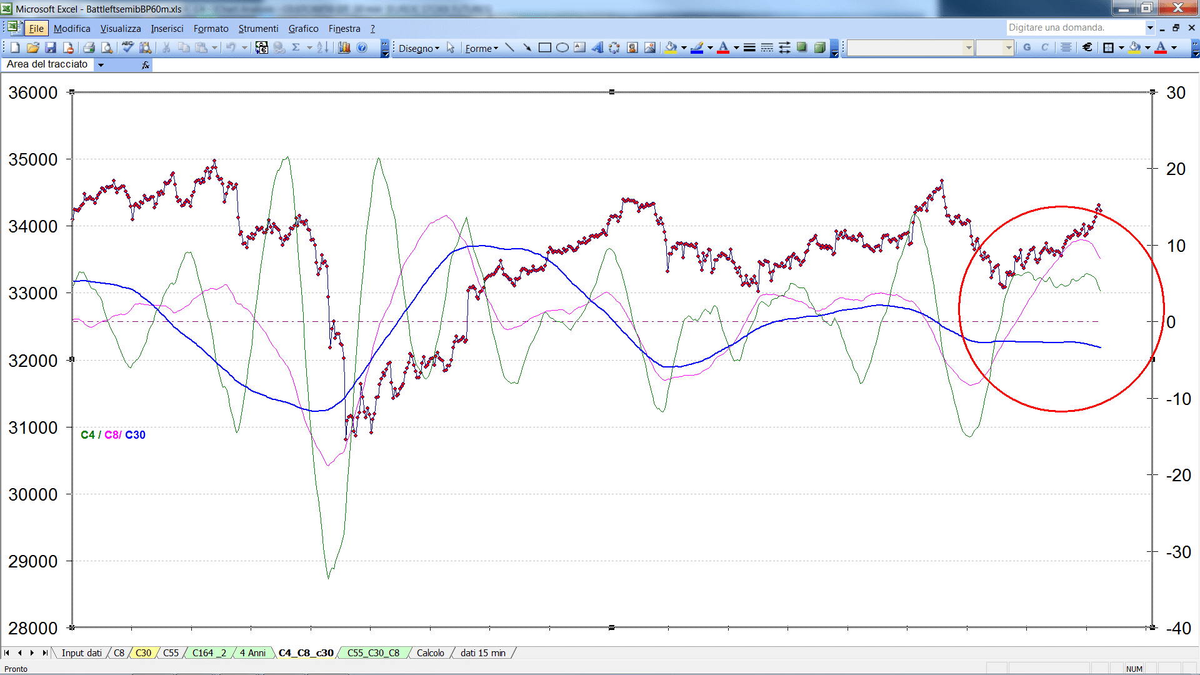Open the Disegno drawing menu
1200x675 pixels.
[419, 48]
